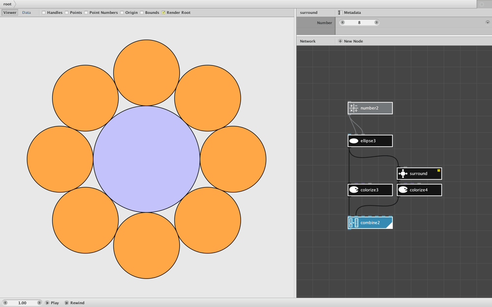Click the rendered flag corner on combine2
Image resolution: width=492 pixels, height=307 pixels.
pos(390,225)
